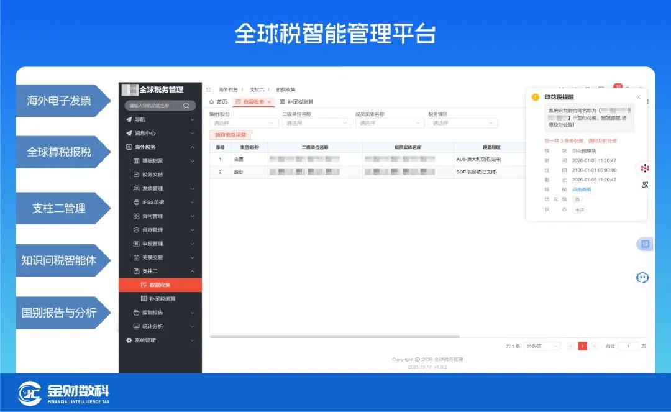The height and width of the screenshot is (412, 671).
Task: Click the 申报管理 icon in sidebar
Action: pos(136,244)
